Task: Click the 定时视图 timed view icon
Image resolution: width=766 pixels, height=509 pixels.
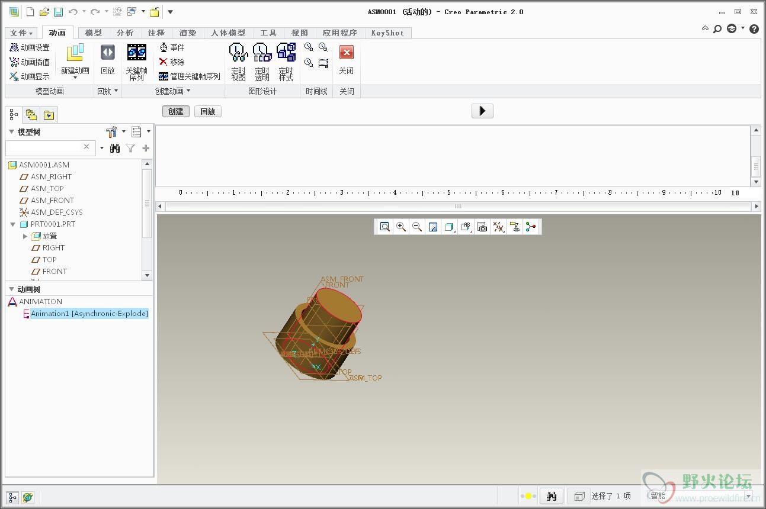Action: point(238,62)
